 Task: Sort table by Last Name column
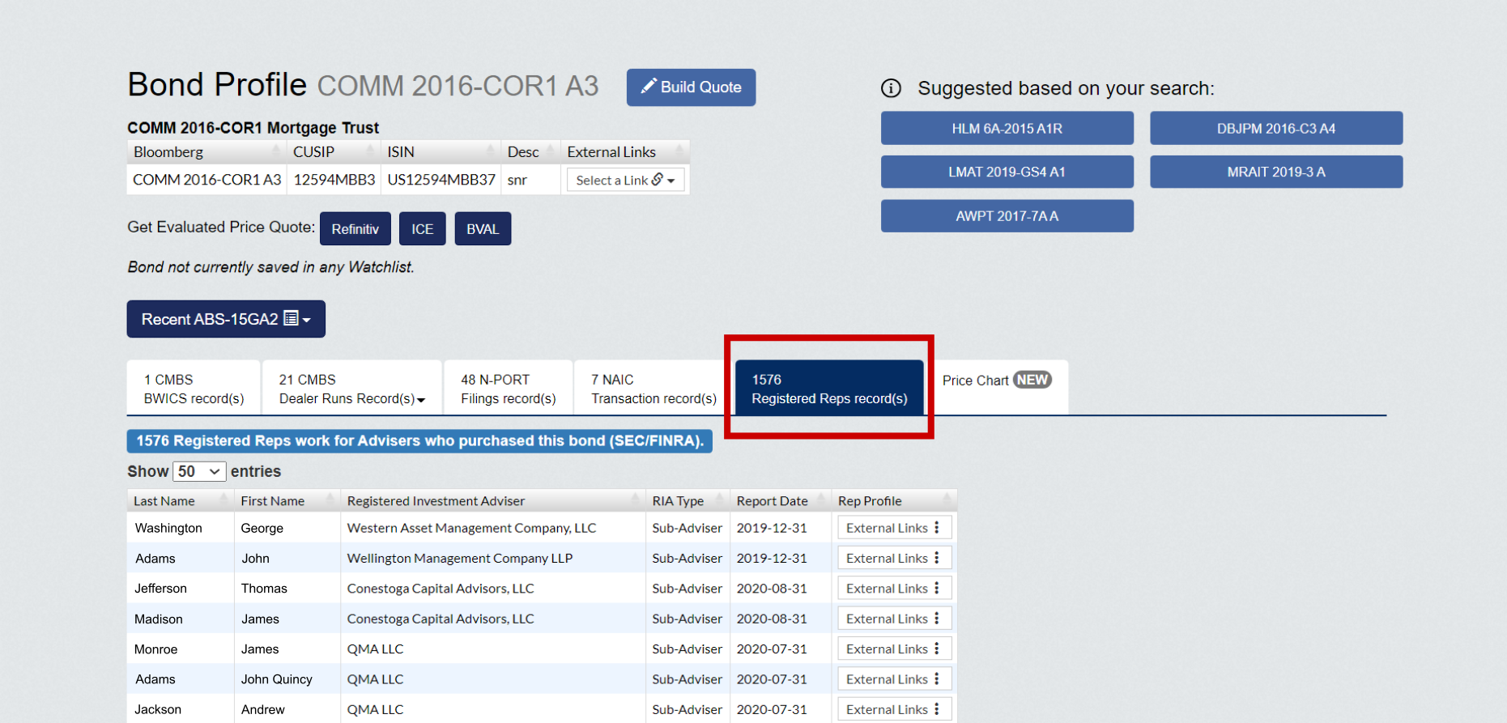pos(180,501)
